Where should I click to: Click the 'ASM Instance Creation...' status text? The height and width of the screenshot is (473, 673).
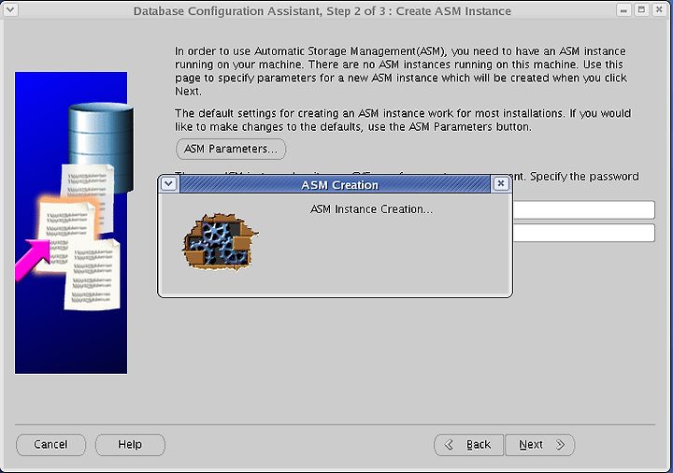tap(371, 209)
